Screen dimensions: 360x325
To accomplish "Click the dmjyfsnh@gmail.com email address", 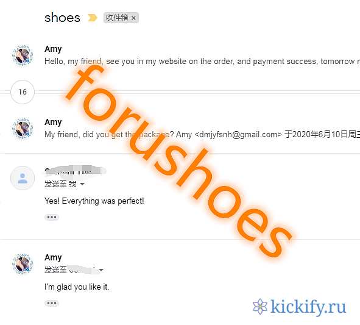I will pyautogui.click(x=238, y=135).
